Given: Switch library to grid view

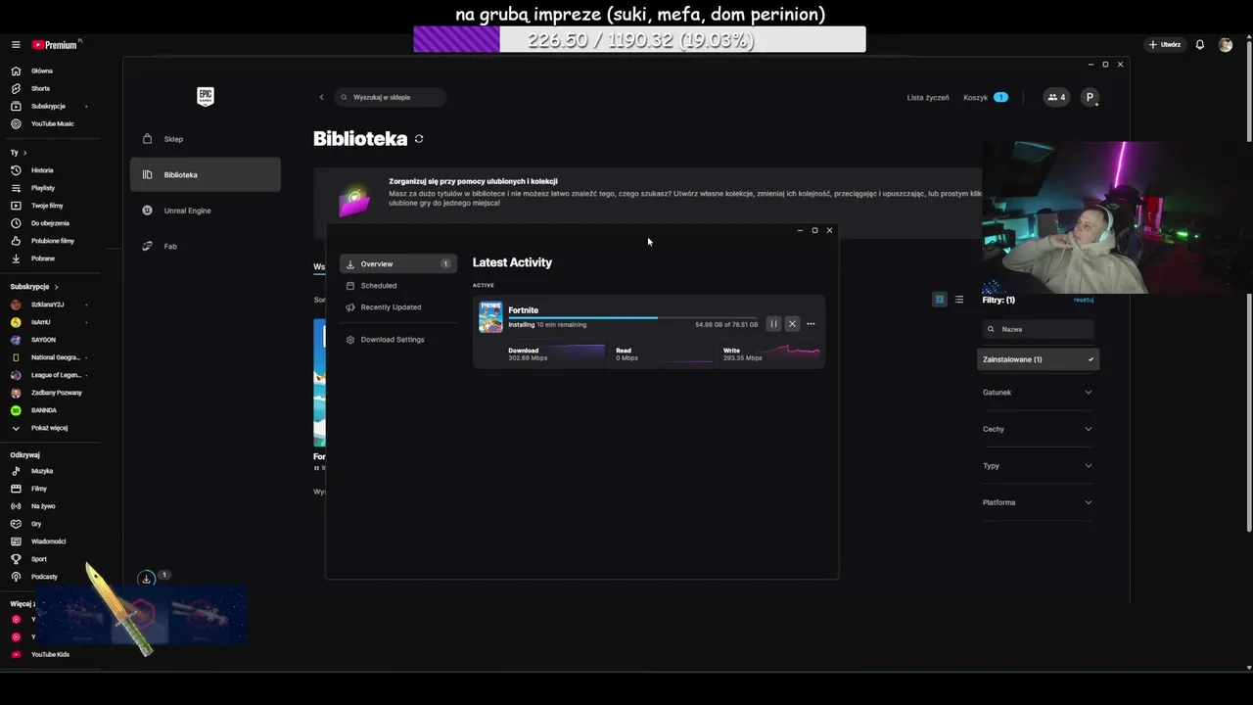Looking at the screenshot, I should 940,300.
